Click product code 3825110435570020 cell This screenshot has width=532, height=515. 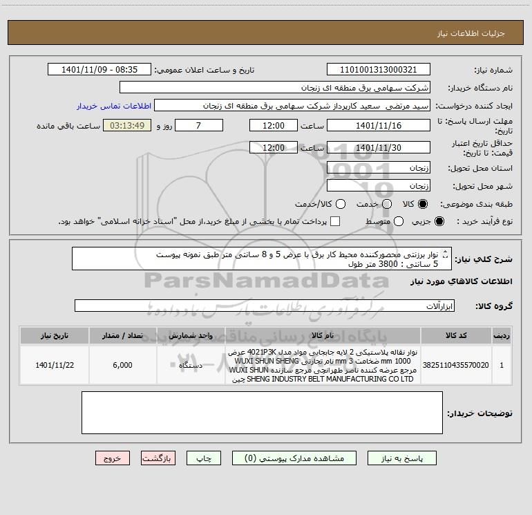pos(456,365)
